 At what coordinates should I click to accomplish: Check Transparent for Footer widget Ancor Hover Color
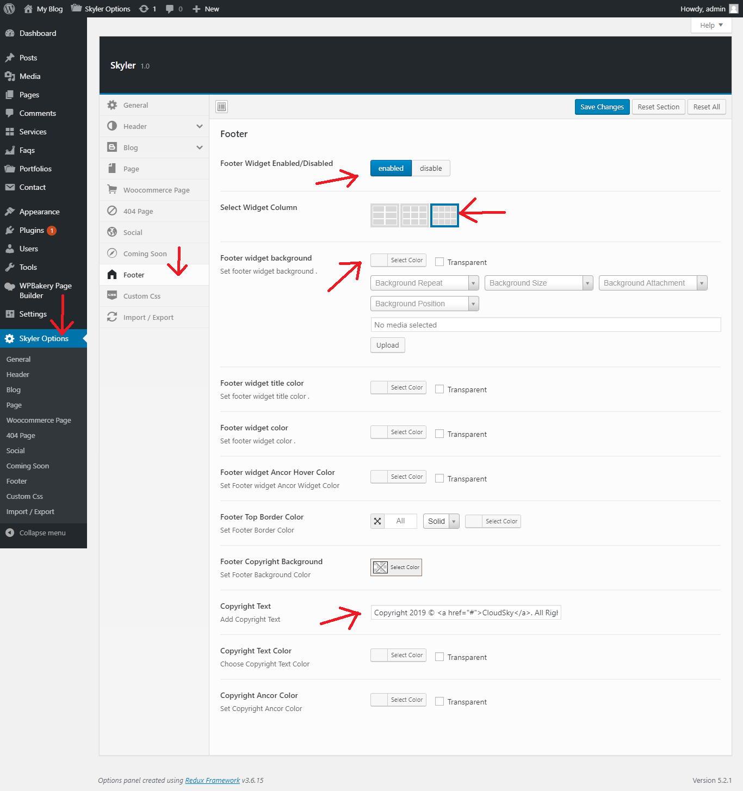pyautogui.click(x=439, y=478)
